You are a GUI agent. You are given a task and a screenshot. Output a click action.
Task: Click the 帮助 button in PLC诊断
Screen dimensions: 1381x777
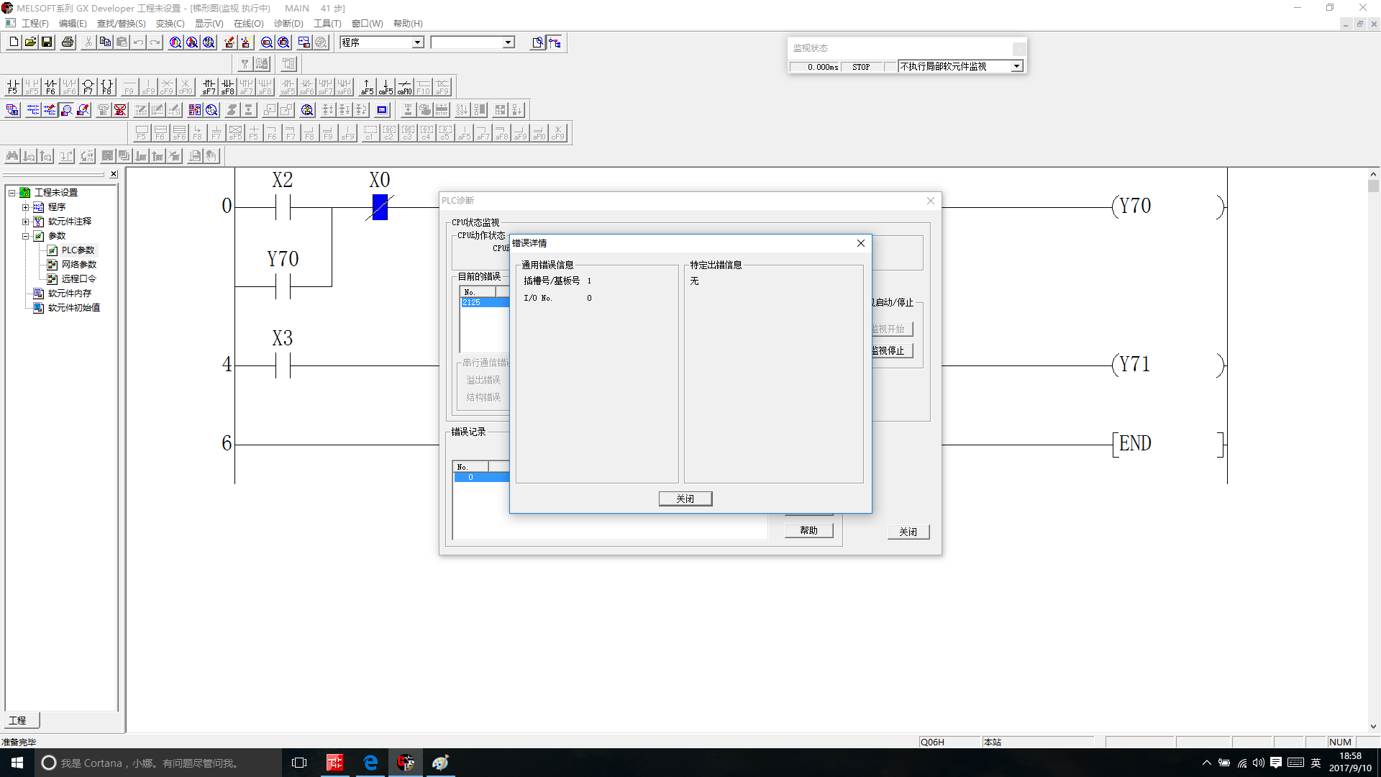tap(808, 530)
